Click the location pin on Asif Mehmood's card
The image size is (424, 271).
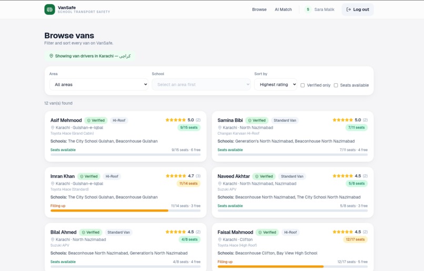tap(53, 127)
